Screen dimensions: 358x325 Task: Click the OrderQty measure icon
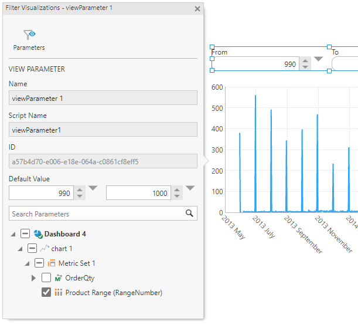(x=59, y=278)
